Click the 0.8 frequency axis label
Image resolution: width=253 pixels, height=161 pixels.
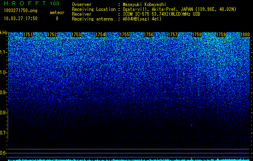click(3, 113)
